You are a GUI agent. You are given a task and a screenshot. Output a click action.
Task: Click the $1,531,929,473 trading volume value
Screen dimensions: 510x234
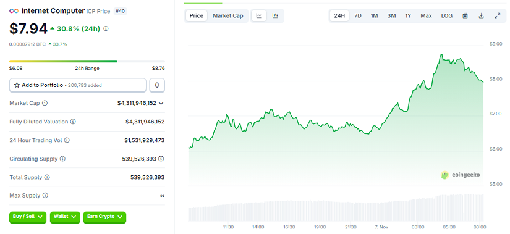[145, 140]
